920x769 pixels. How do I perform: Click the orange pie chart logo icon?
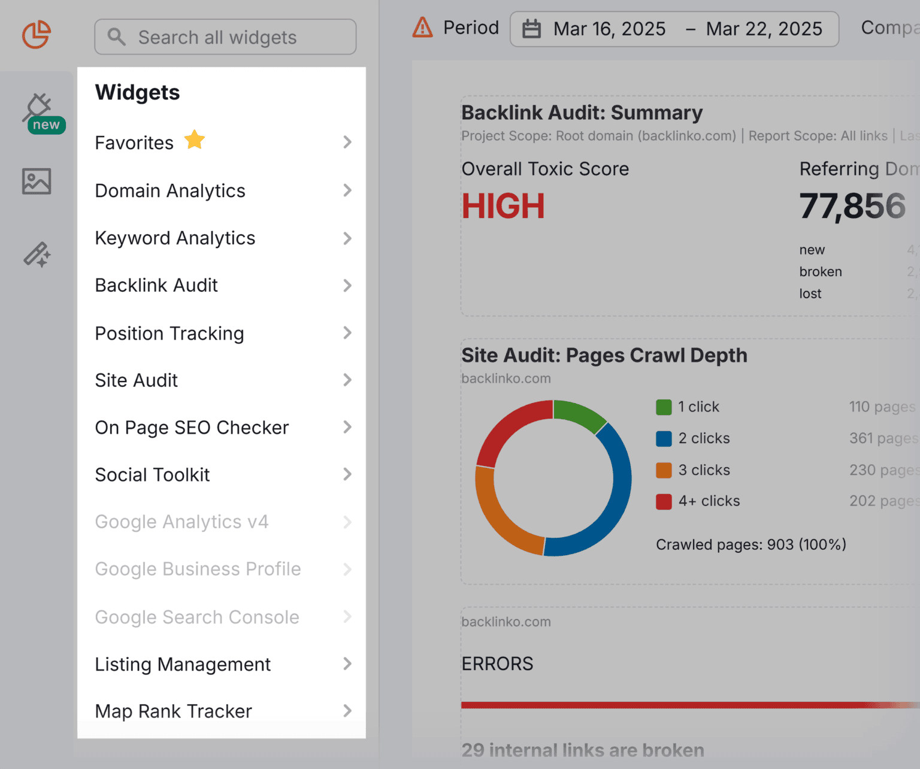(37, 35)
